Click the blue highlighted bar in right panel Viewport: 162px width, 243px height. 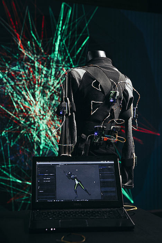pos(103,167)
